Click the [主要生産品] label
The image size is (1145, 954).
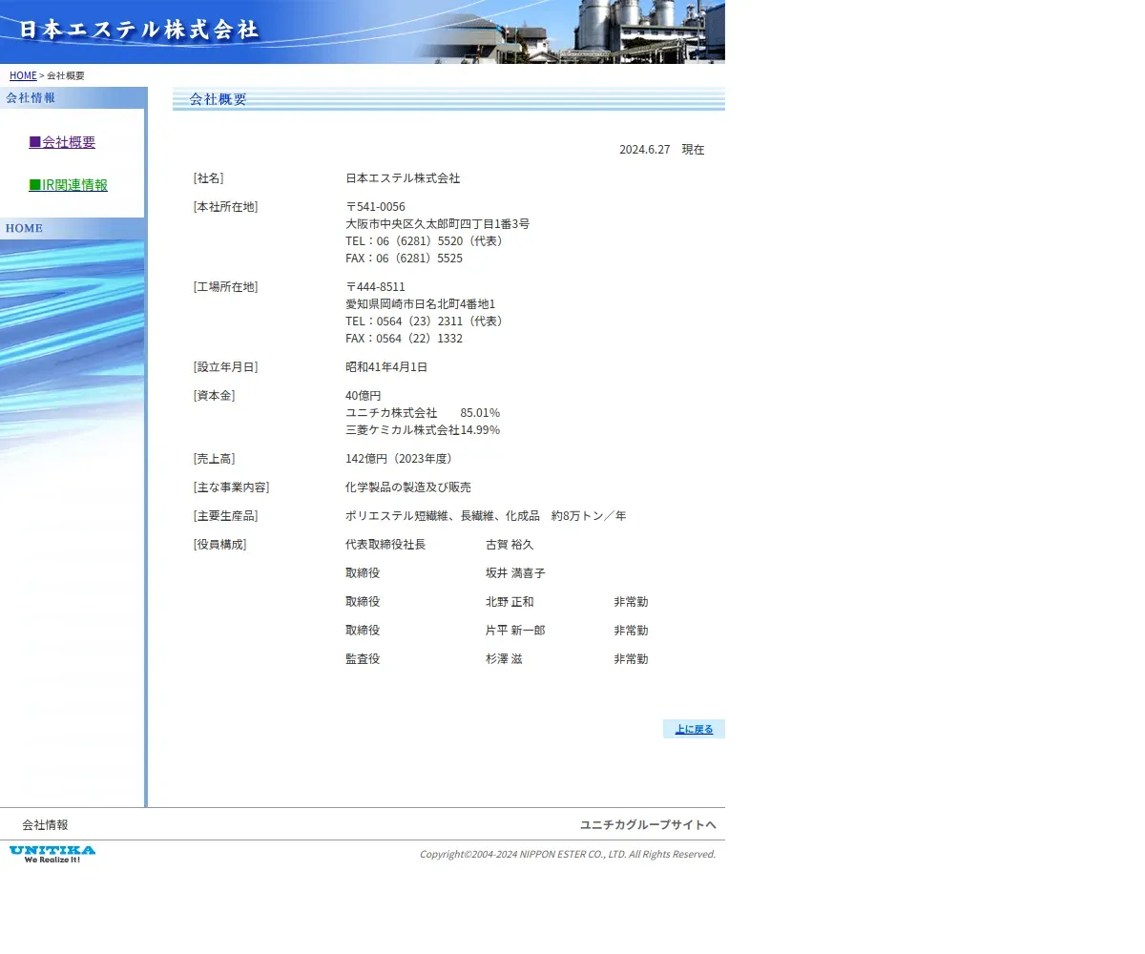click(x=225, y=516)
